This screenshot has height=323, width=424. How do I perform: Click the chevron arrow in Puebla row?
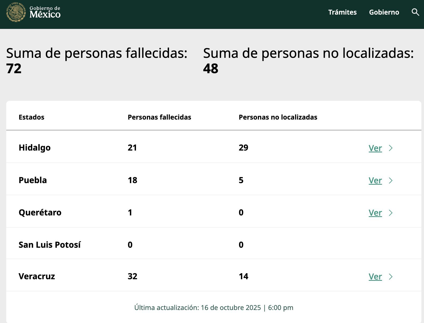pyautogui.click(x=390, y=181)
